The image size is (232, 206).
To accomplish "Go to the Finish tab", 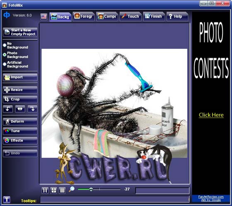I will click(x=154, y=17).
